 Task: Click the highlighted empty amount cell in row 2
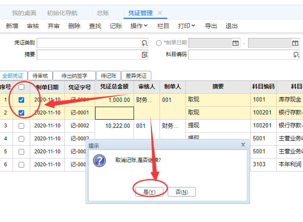coord(115,113)
